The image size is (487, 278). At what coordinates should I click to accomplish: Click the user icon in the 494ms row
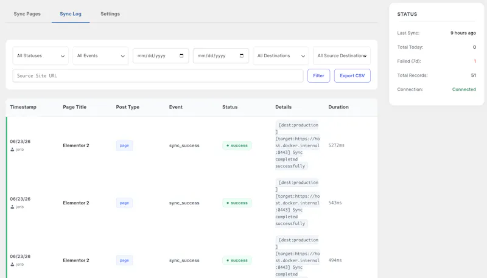coord(12,265)
